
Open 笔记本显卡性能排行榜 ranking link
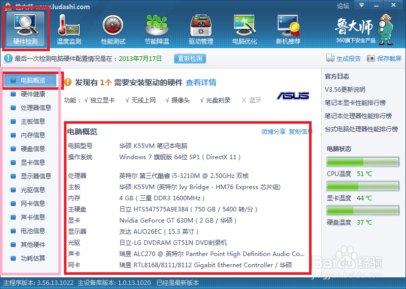click(355, 103)
